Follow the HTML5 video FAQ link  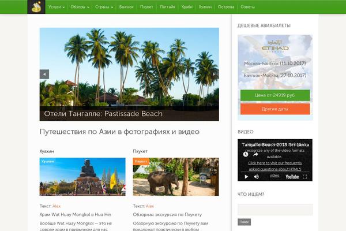pyautogui.click(x=275, y=169)
